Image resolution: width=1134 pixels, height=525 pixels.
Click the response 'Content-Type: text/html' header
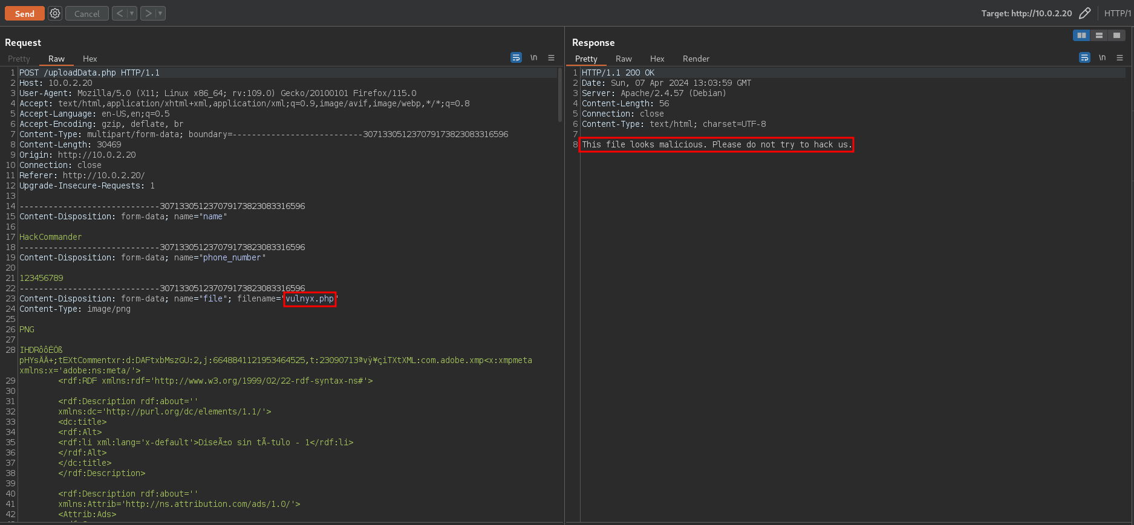pos(674,124)
